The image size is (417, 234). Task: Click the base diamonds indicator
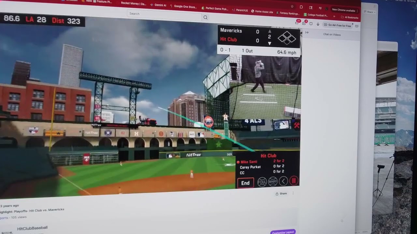click(287, 38)
